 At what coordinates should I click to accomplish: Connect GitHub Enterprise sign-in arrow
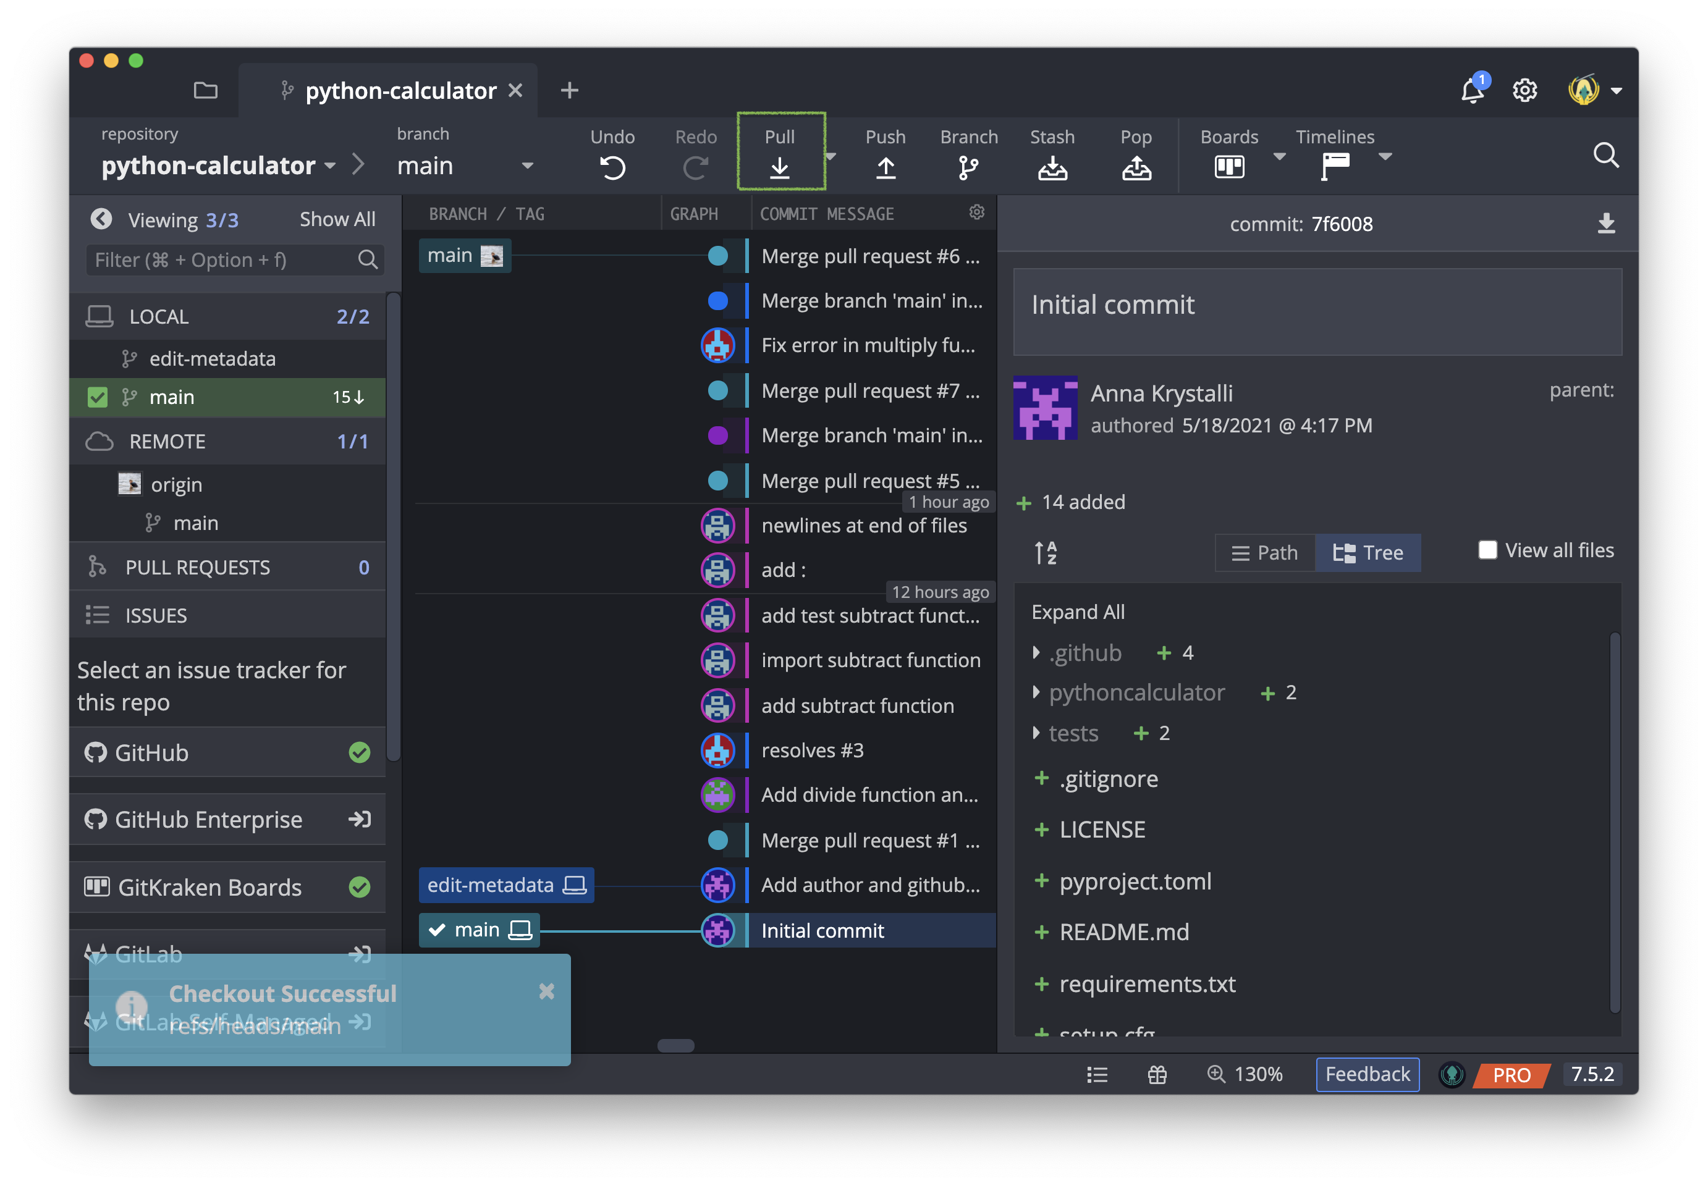[359, 819]
